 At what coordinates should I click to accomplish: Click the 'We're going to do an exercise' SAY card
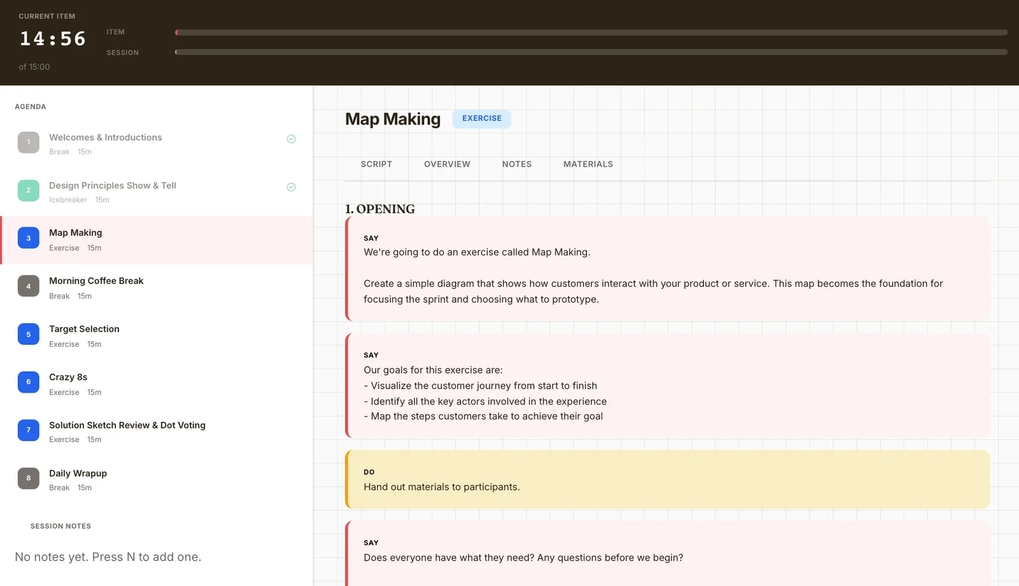667,269
